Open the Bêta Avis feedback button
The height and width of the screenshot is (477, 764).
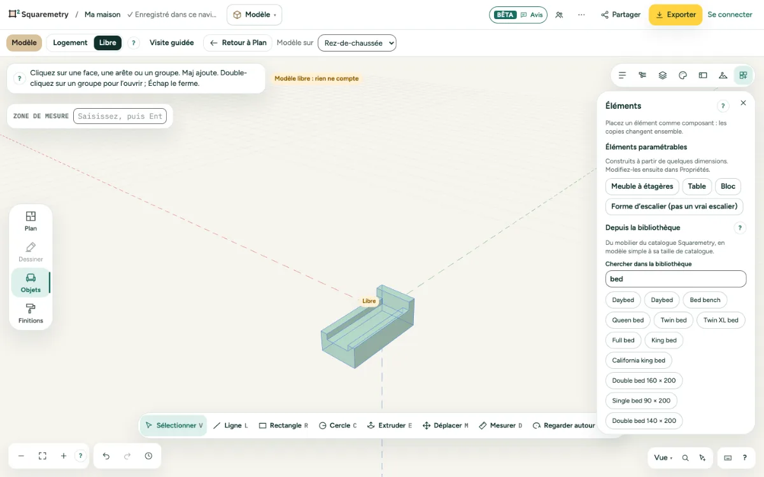click(518, 15)
